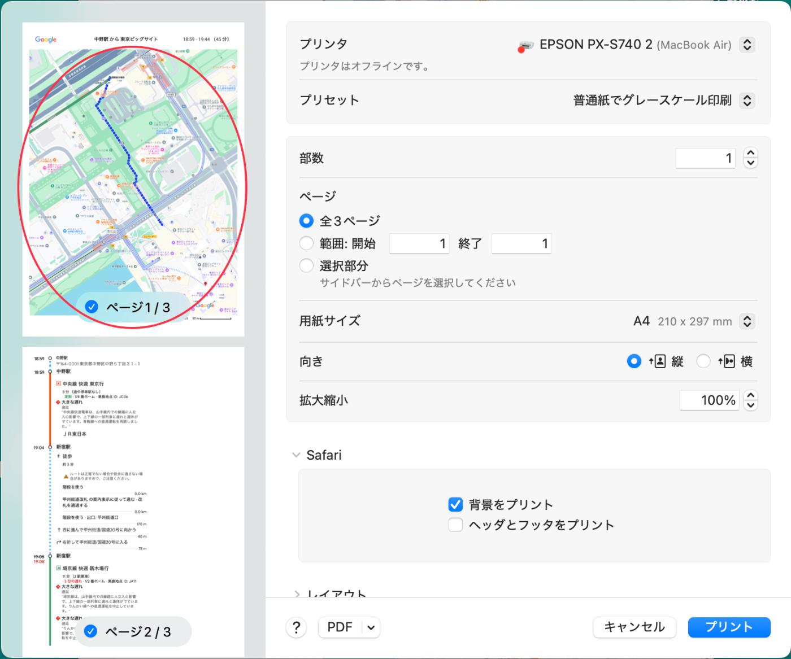Choose 縦 portrait orientation radio

pyautogui.click(x=634, y=361)
